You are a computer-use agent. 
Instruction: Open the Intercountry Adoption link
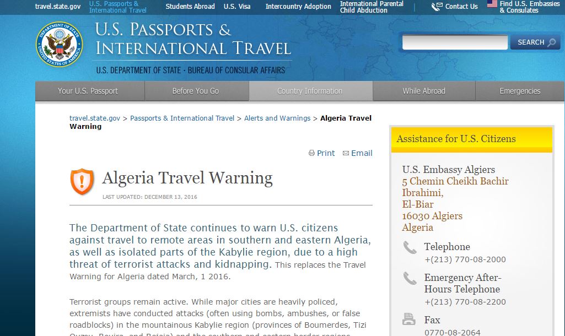pos(298,7)
